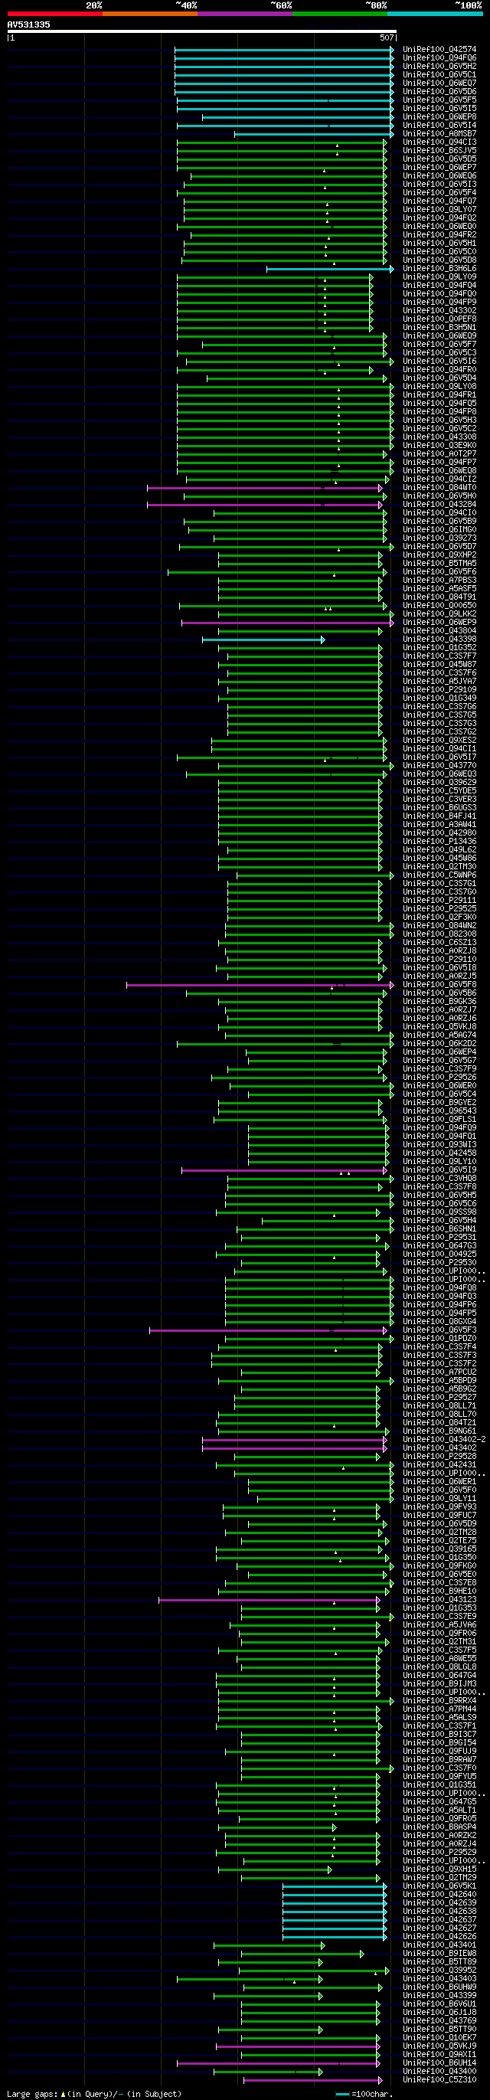The image size is (490, 2100).
Task: Click the UniRef100_B9IEW8 label
Action: tap(439, 1953)
